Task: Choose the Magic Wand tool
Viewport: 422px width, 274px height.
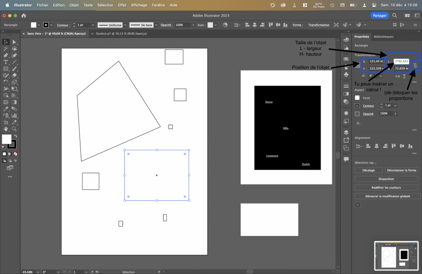Action: (x=6, y=49)
